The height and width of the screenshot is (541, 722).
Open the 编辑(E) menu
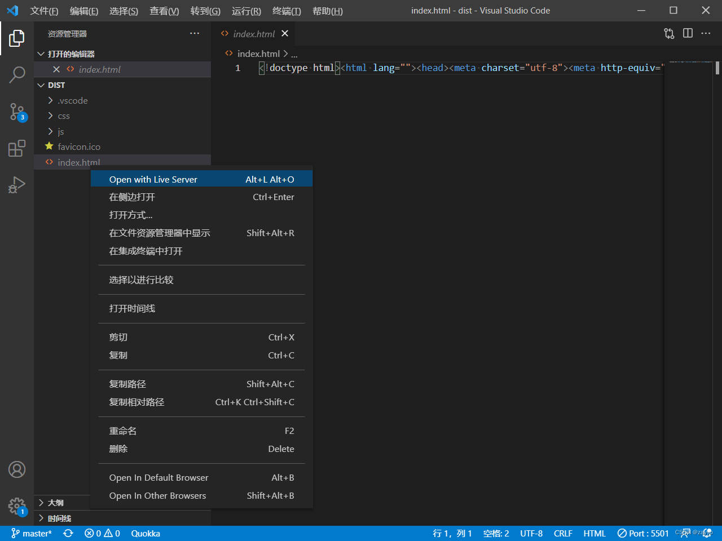[83, 11]
